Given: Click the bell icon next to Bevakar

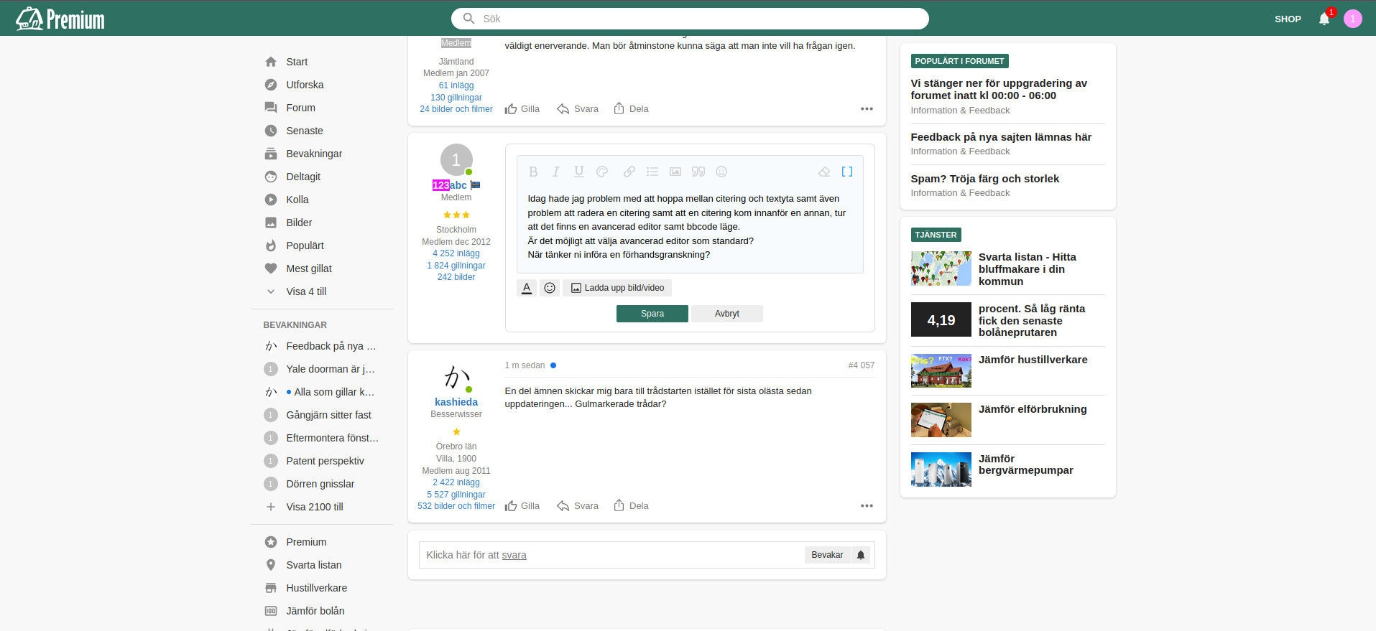Looking at the screenshot, I should pos(860,555).
